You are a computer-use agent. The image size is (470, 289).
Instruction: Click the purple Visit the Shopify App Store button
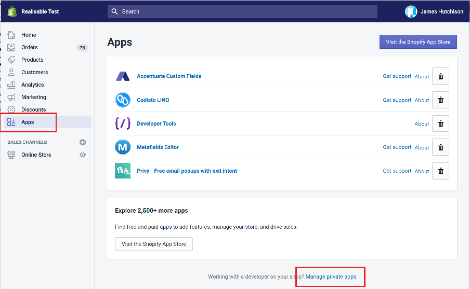[x=418, y=42]
